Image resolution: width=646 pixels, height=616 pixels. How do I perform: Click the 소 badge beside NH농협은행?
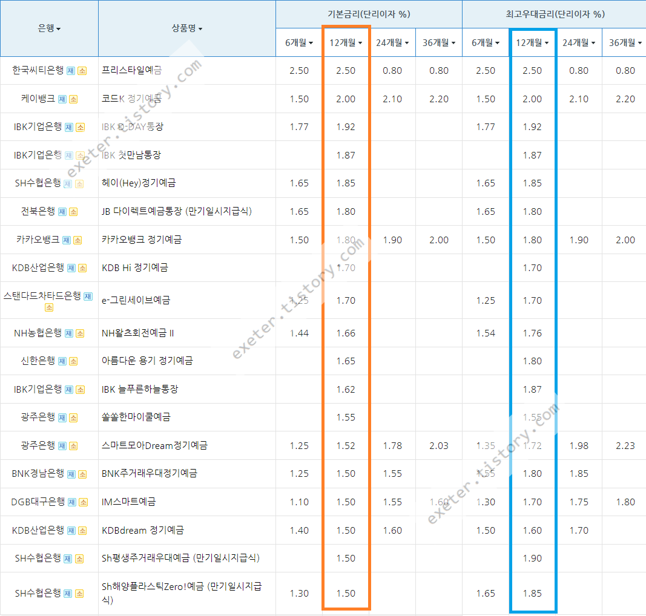tap(81, 333)
